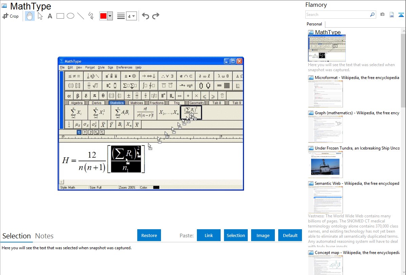Insert the infinity symbol in MathType
This screenshot has width=406, height=275.
[x=179, y=96]
